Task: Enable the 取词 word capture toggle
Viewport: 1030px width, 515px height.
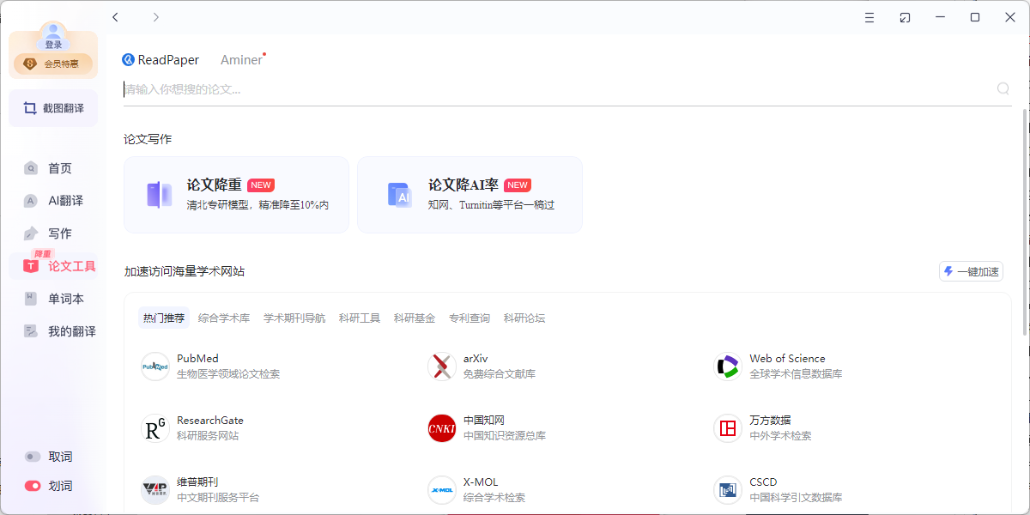Action: [x=33, y=456]
